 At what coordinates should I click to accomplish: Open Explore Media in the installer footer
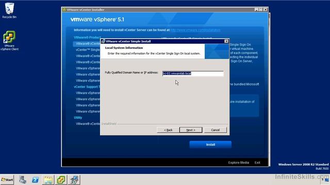pyautogui.click(x=238, y=162)
